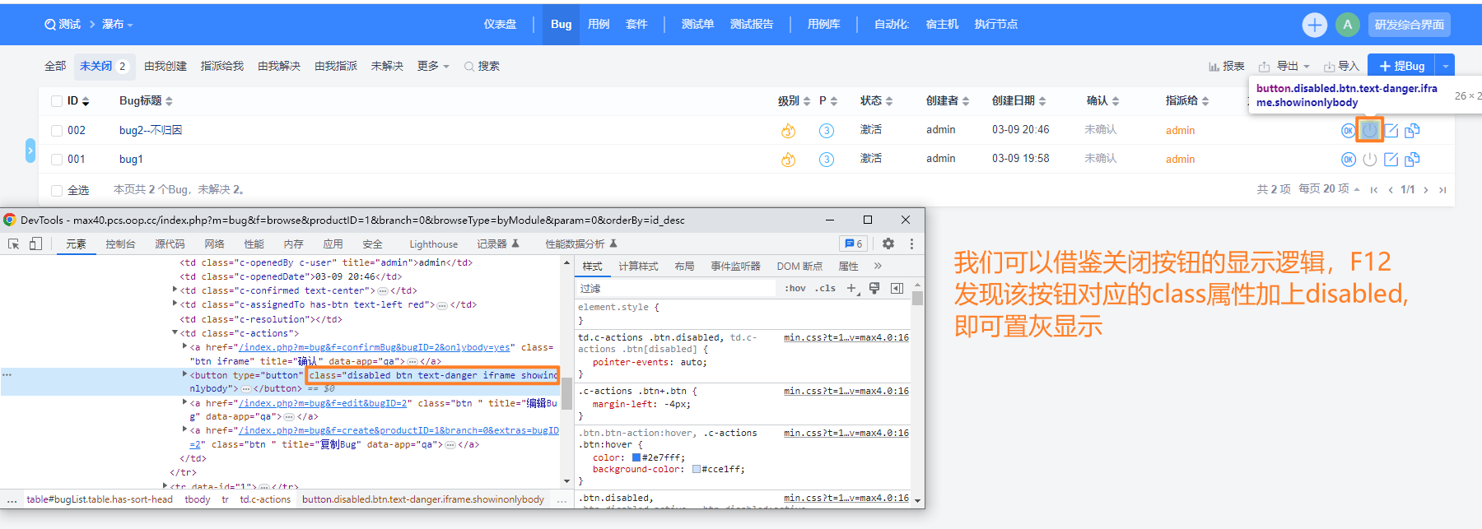Click the round plus icon in header
1482x529 pixels.
pyautogui.click(x=1314, y=25)
